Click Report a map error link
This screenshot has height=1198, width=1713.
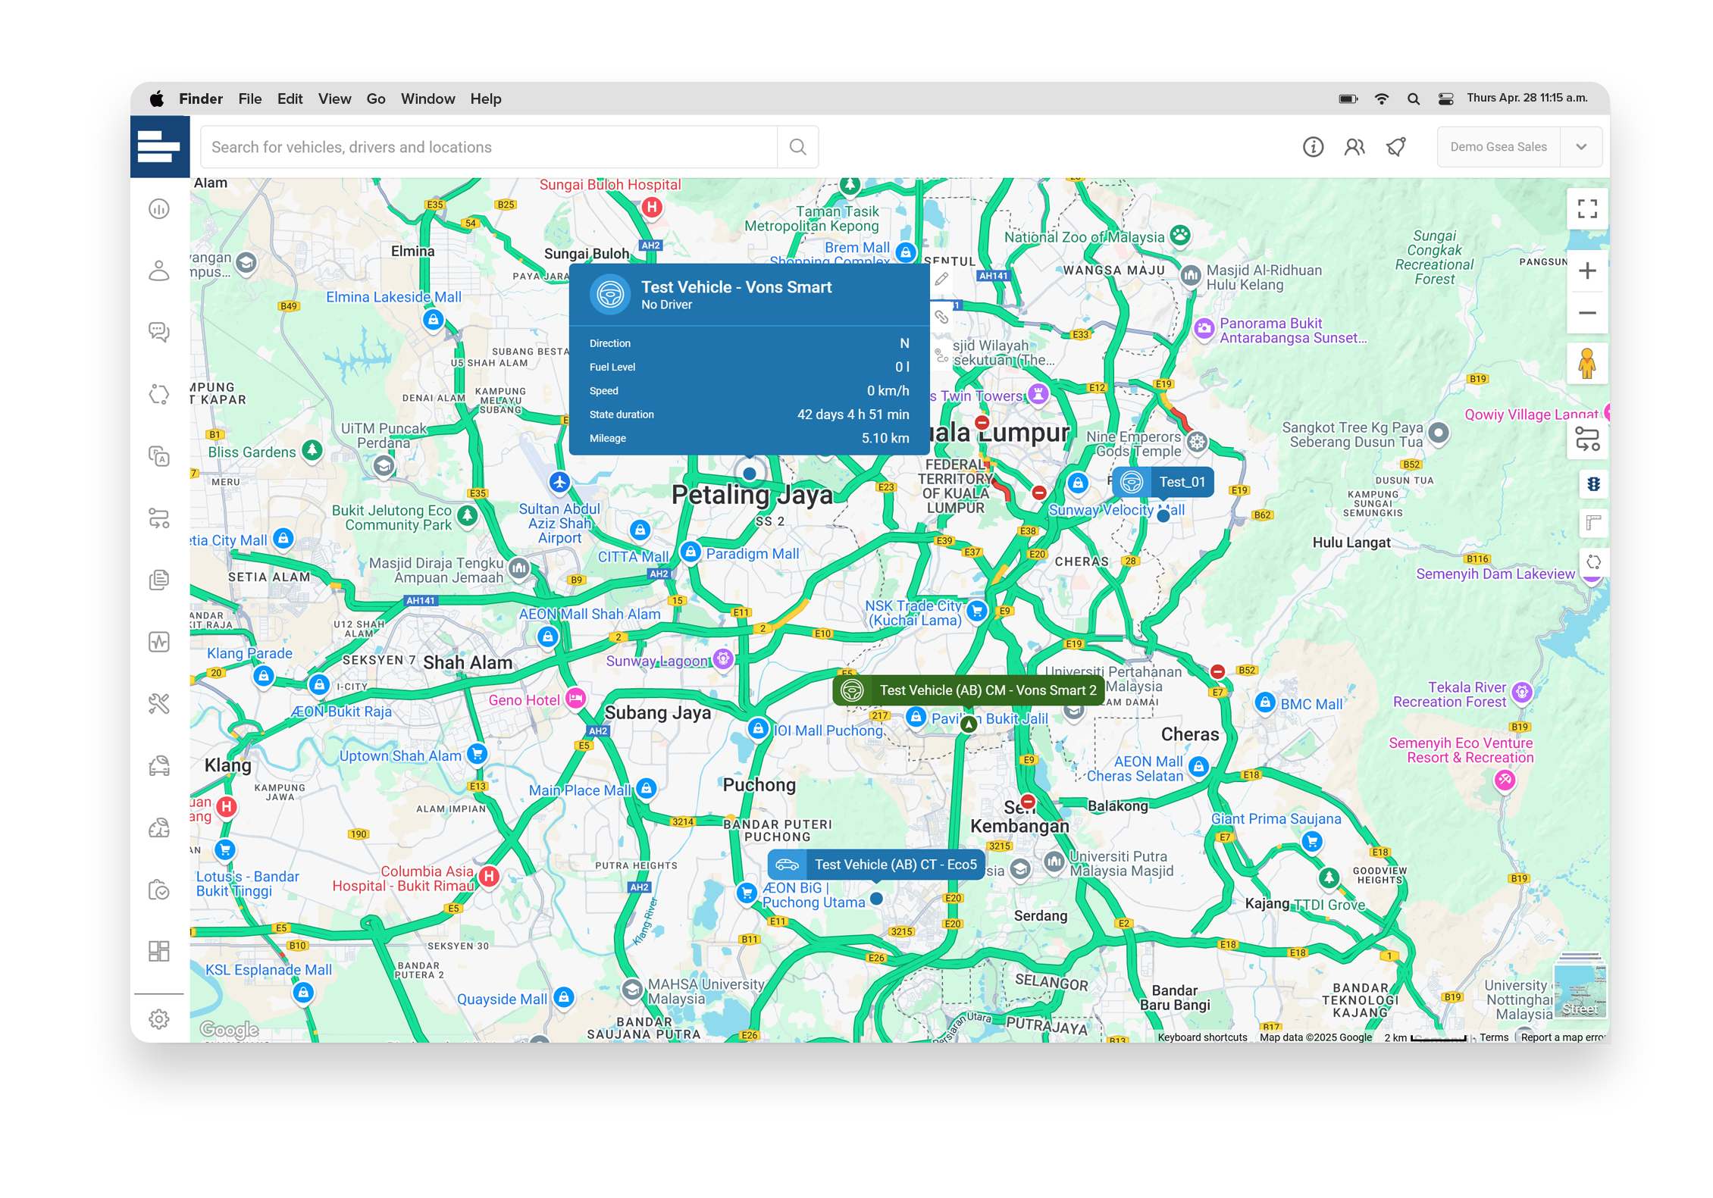pyautogui.click(x=1563, y=1037)
